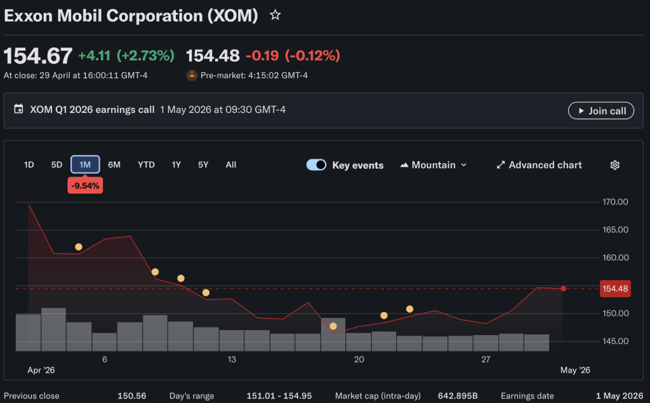Click the (+2.73%) percent change

click(x=145, y=56)
